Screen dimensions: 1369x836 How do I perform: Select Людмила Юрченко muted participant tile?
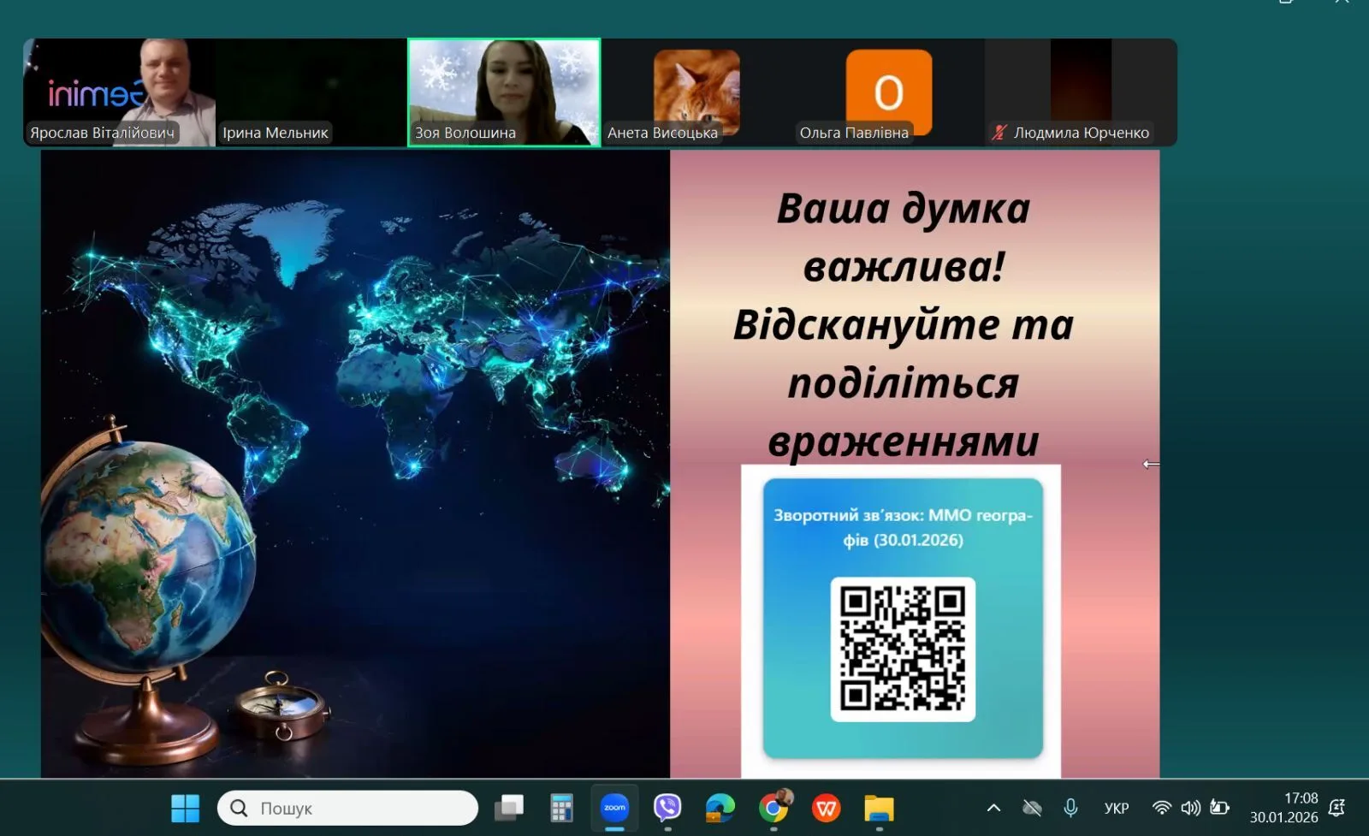1081,92
